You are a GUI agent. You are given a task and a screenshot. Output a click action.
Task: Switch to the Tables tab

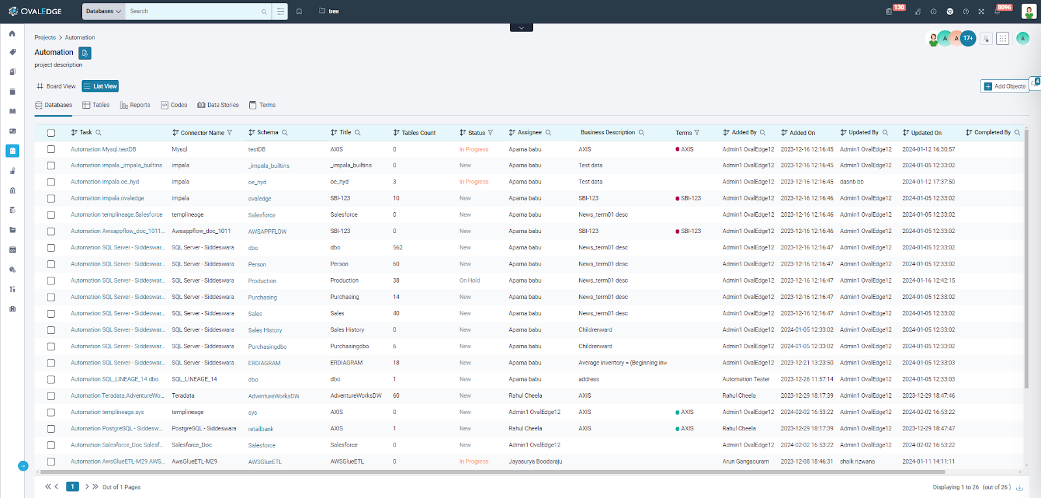pyautogui.click(x=96, y=105)
